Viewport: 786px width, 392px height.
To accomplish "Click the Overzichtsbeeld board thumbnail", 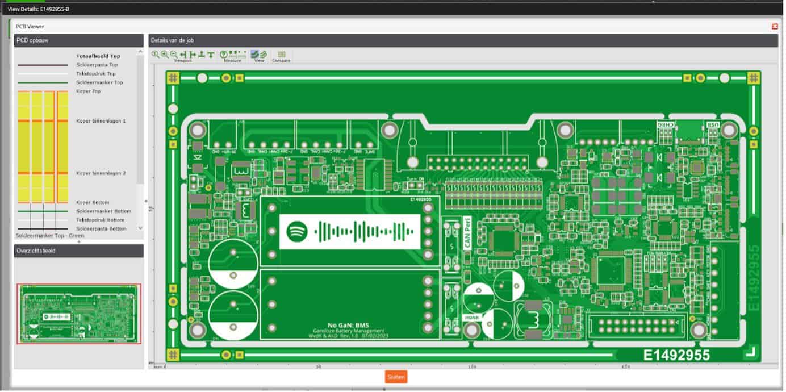I will click(79, 314).
